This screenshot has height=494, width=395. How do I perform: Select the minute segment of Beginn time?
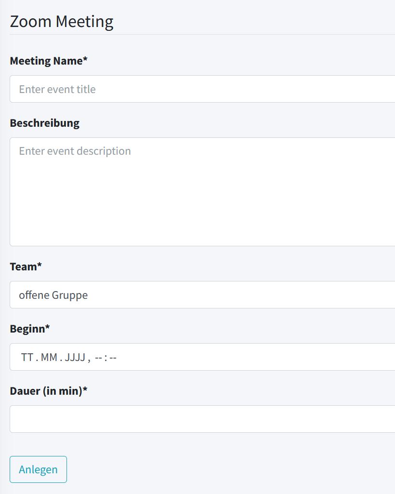113,358
